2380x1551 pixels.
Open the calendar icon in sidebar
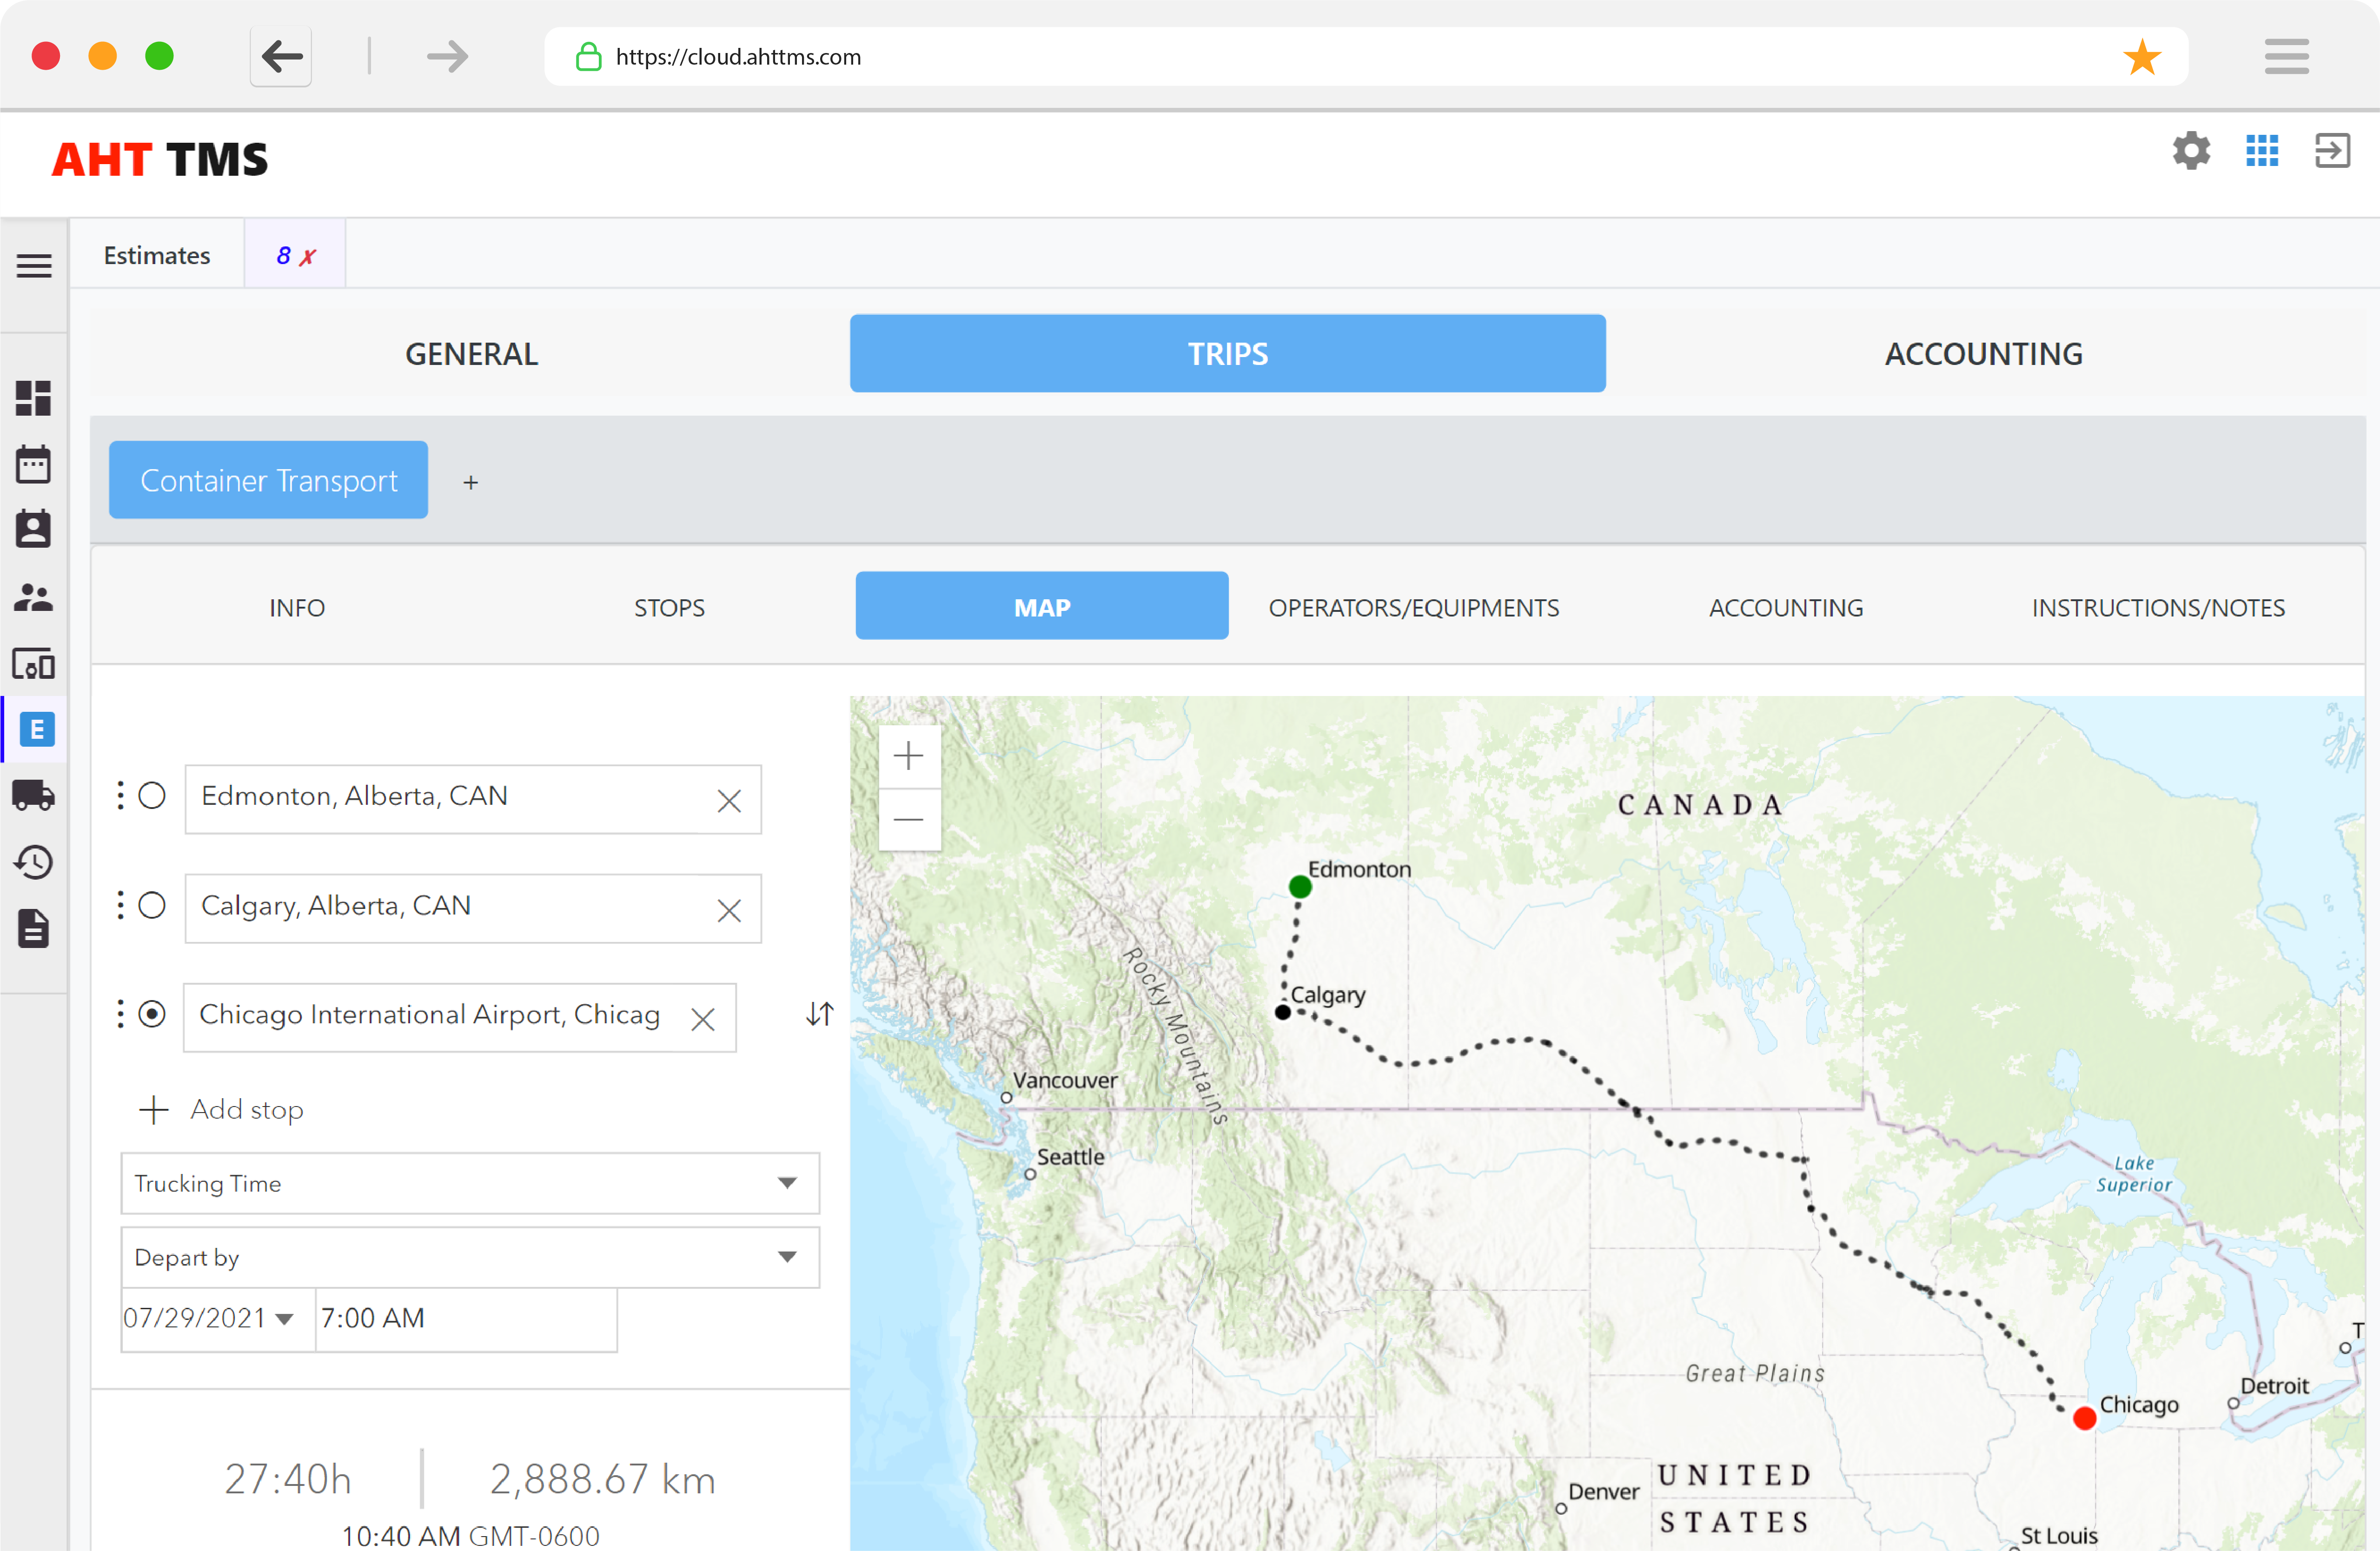click(x=34, y=464)
